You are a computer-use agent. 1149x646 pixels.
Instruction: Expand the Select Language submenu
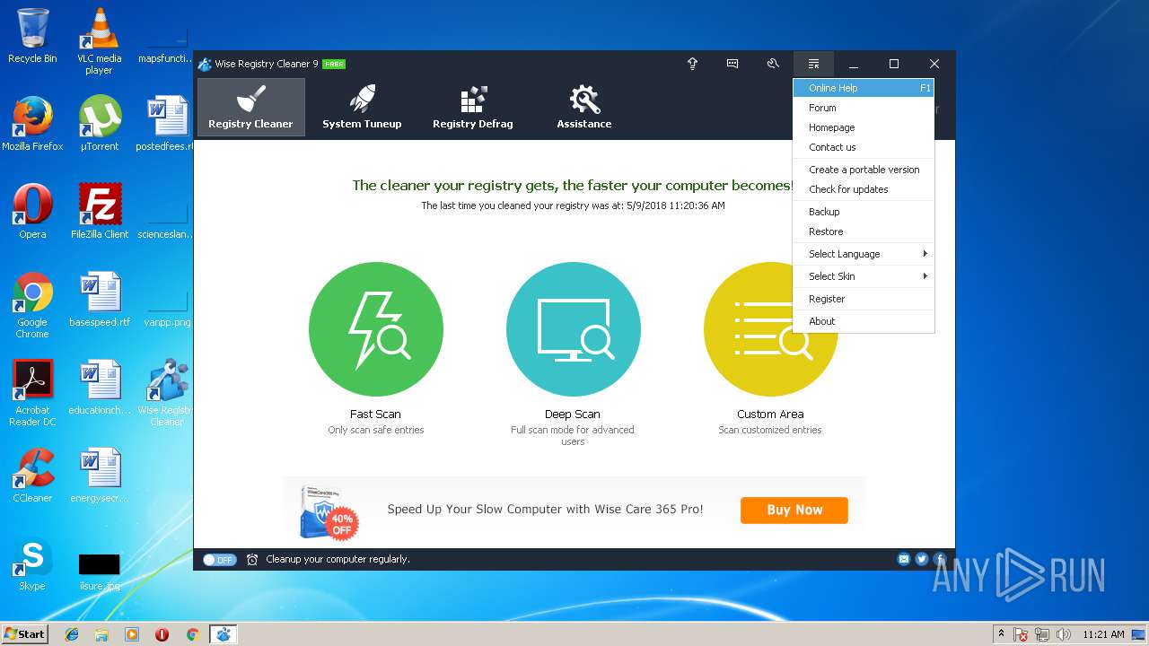(864, 254)
